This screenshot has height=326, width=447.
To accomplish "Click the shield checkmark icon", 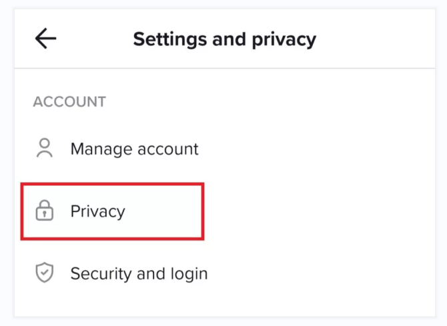I will [45, 273].
